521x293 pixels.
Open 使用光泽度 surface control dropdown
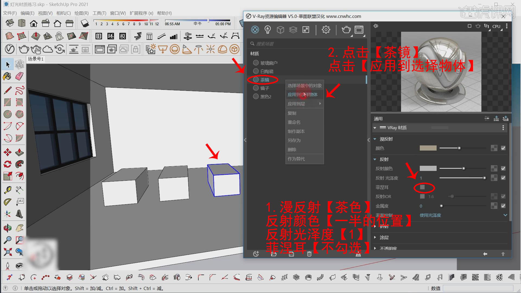click(463, 215)
